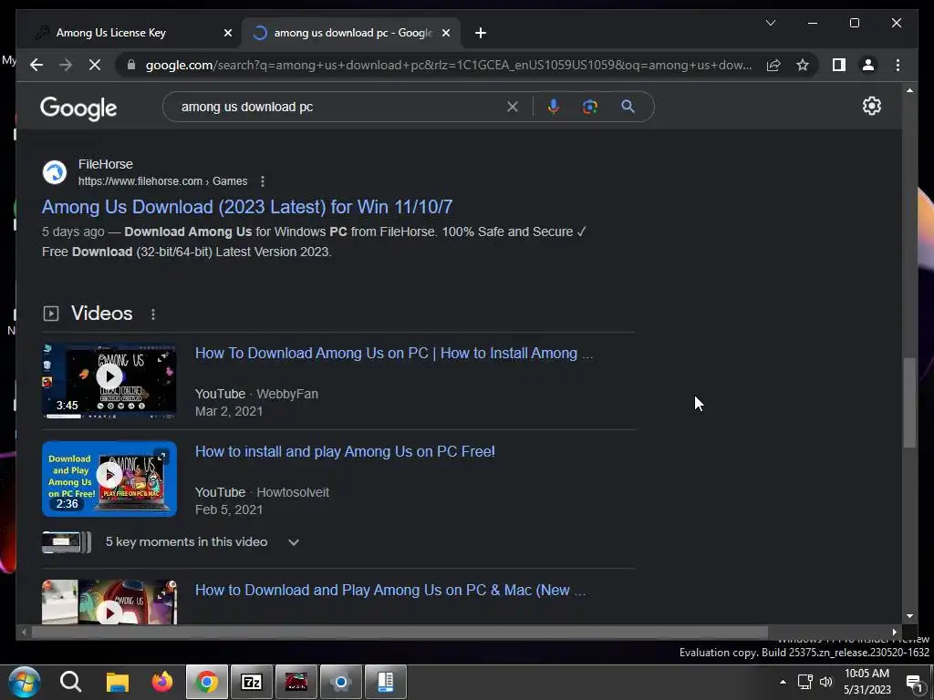Search by image using the Lens icon
Image resolution: width=934 pixels, height=700 pixels.
[590, 107]
